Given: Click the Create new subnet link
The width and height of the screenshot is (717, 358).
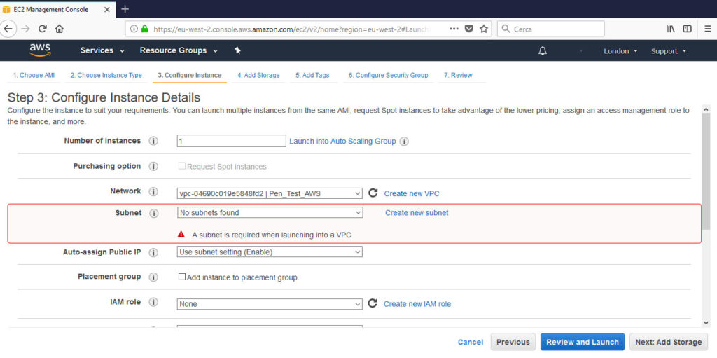Looking at the screenshot, I should (x=417, y=213).
